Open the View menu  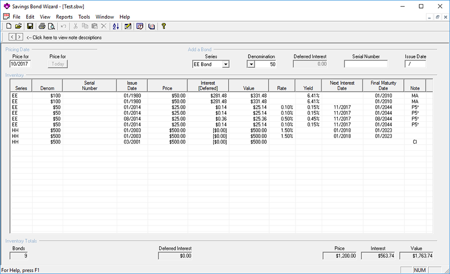[45, 17]
